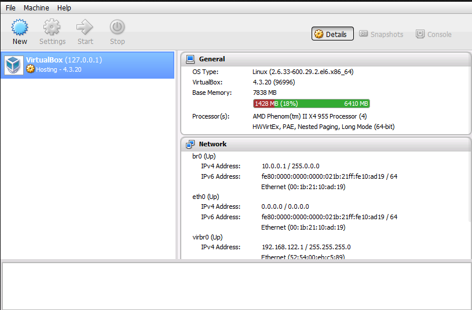Click HWVirtEx, PAE, Nested Paging features text

click(324, 127)
